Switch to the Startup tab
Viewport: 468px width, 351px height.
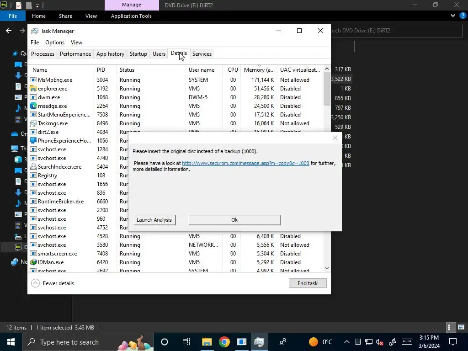point(138,54)
